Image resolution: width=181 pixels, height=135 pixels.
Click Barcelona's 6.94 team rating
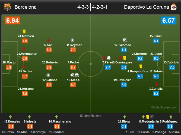click(x=12, y=21)
